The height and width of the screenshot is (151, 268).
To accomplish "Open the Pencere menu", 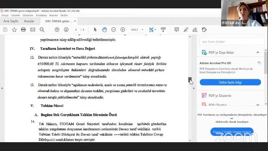I will [x=54, y=15].
